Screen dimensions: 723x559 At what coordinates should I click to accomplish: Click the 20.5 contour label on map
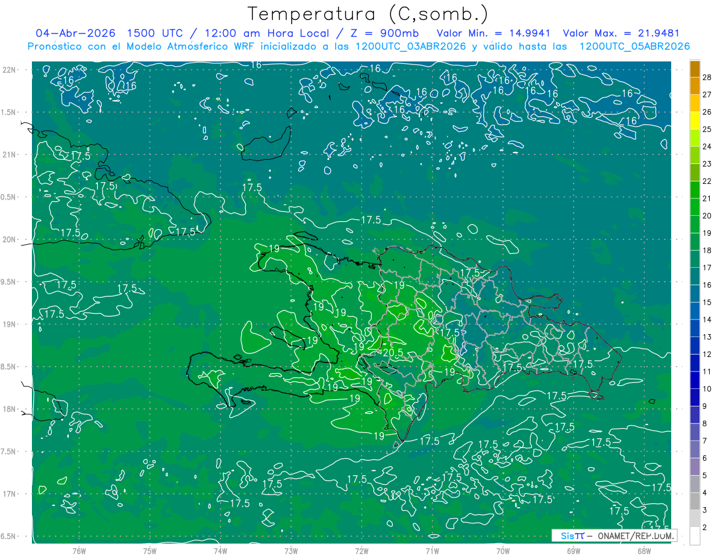[x=393, y=353]
